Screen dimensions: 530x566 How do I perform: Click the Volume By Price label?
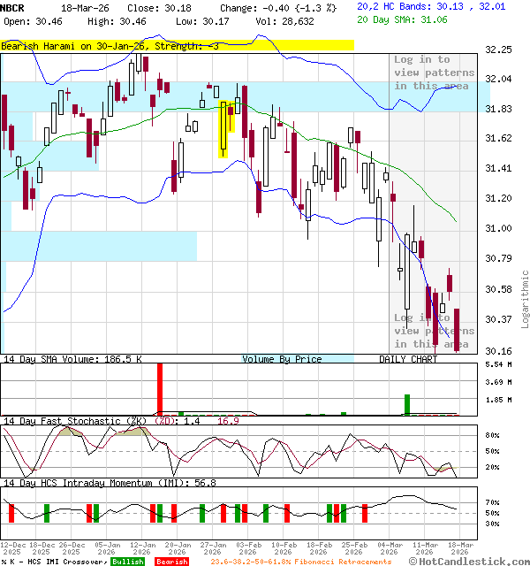[282, 359]
